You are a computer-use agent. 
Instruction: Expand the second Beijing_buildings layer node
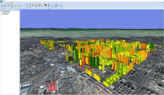point(1,13)
